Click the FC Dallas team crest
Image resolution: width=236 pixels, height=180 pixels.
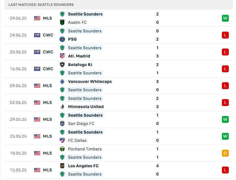click(62, 140)
